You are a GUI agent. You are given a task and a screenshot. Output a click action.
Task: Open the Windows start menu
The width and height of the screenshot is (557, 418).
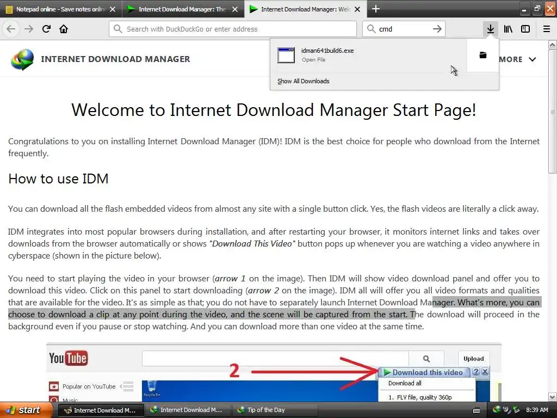(x=26, y=410)
